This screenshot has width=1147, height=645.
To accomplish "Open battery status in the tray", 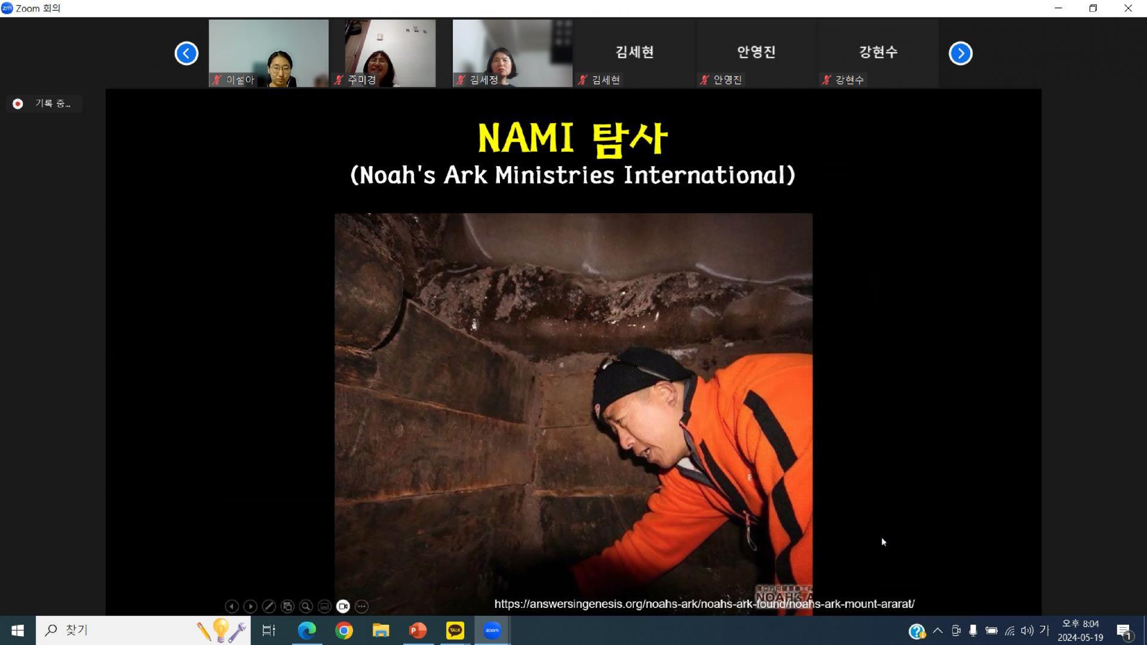I will [992, 630].
